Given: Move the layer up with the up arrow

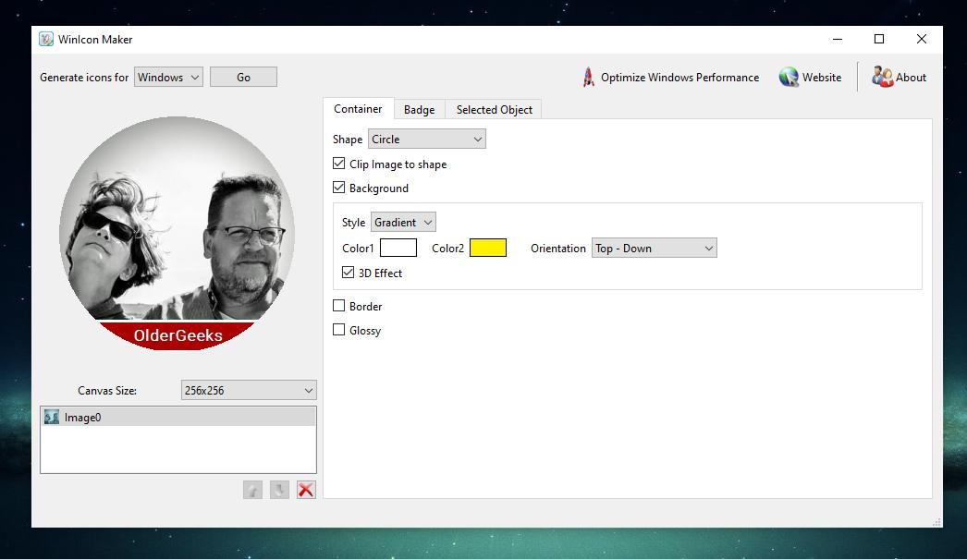Looking at the screenshot, I should pos(252,490).
